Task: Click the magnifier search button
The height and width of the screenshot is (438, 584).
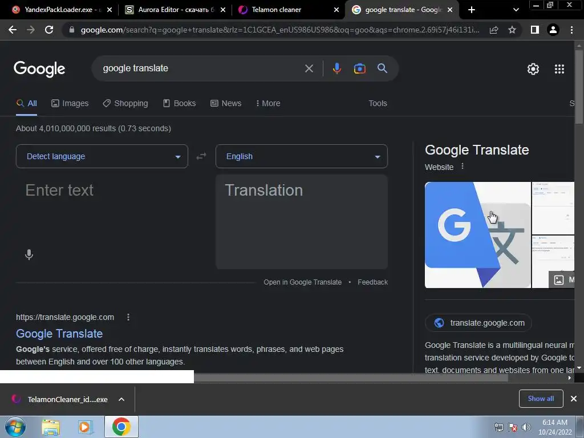Action: tap(382, 68)
